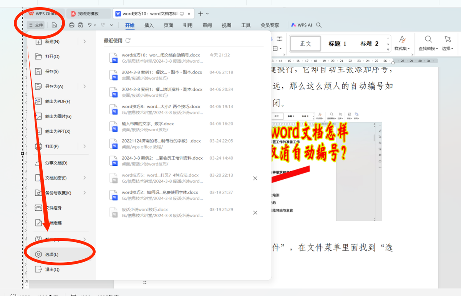The height and width of the screenshot is (296, 461).
Task: Remove word技巧55 entry with its X icon
Action: (255, 179)
